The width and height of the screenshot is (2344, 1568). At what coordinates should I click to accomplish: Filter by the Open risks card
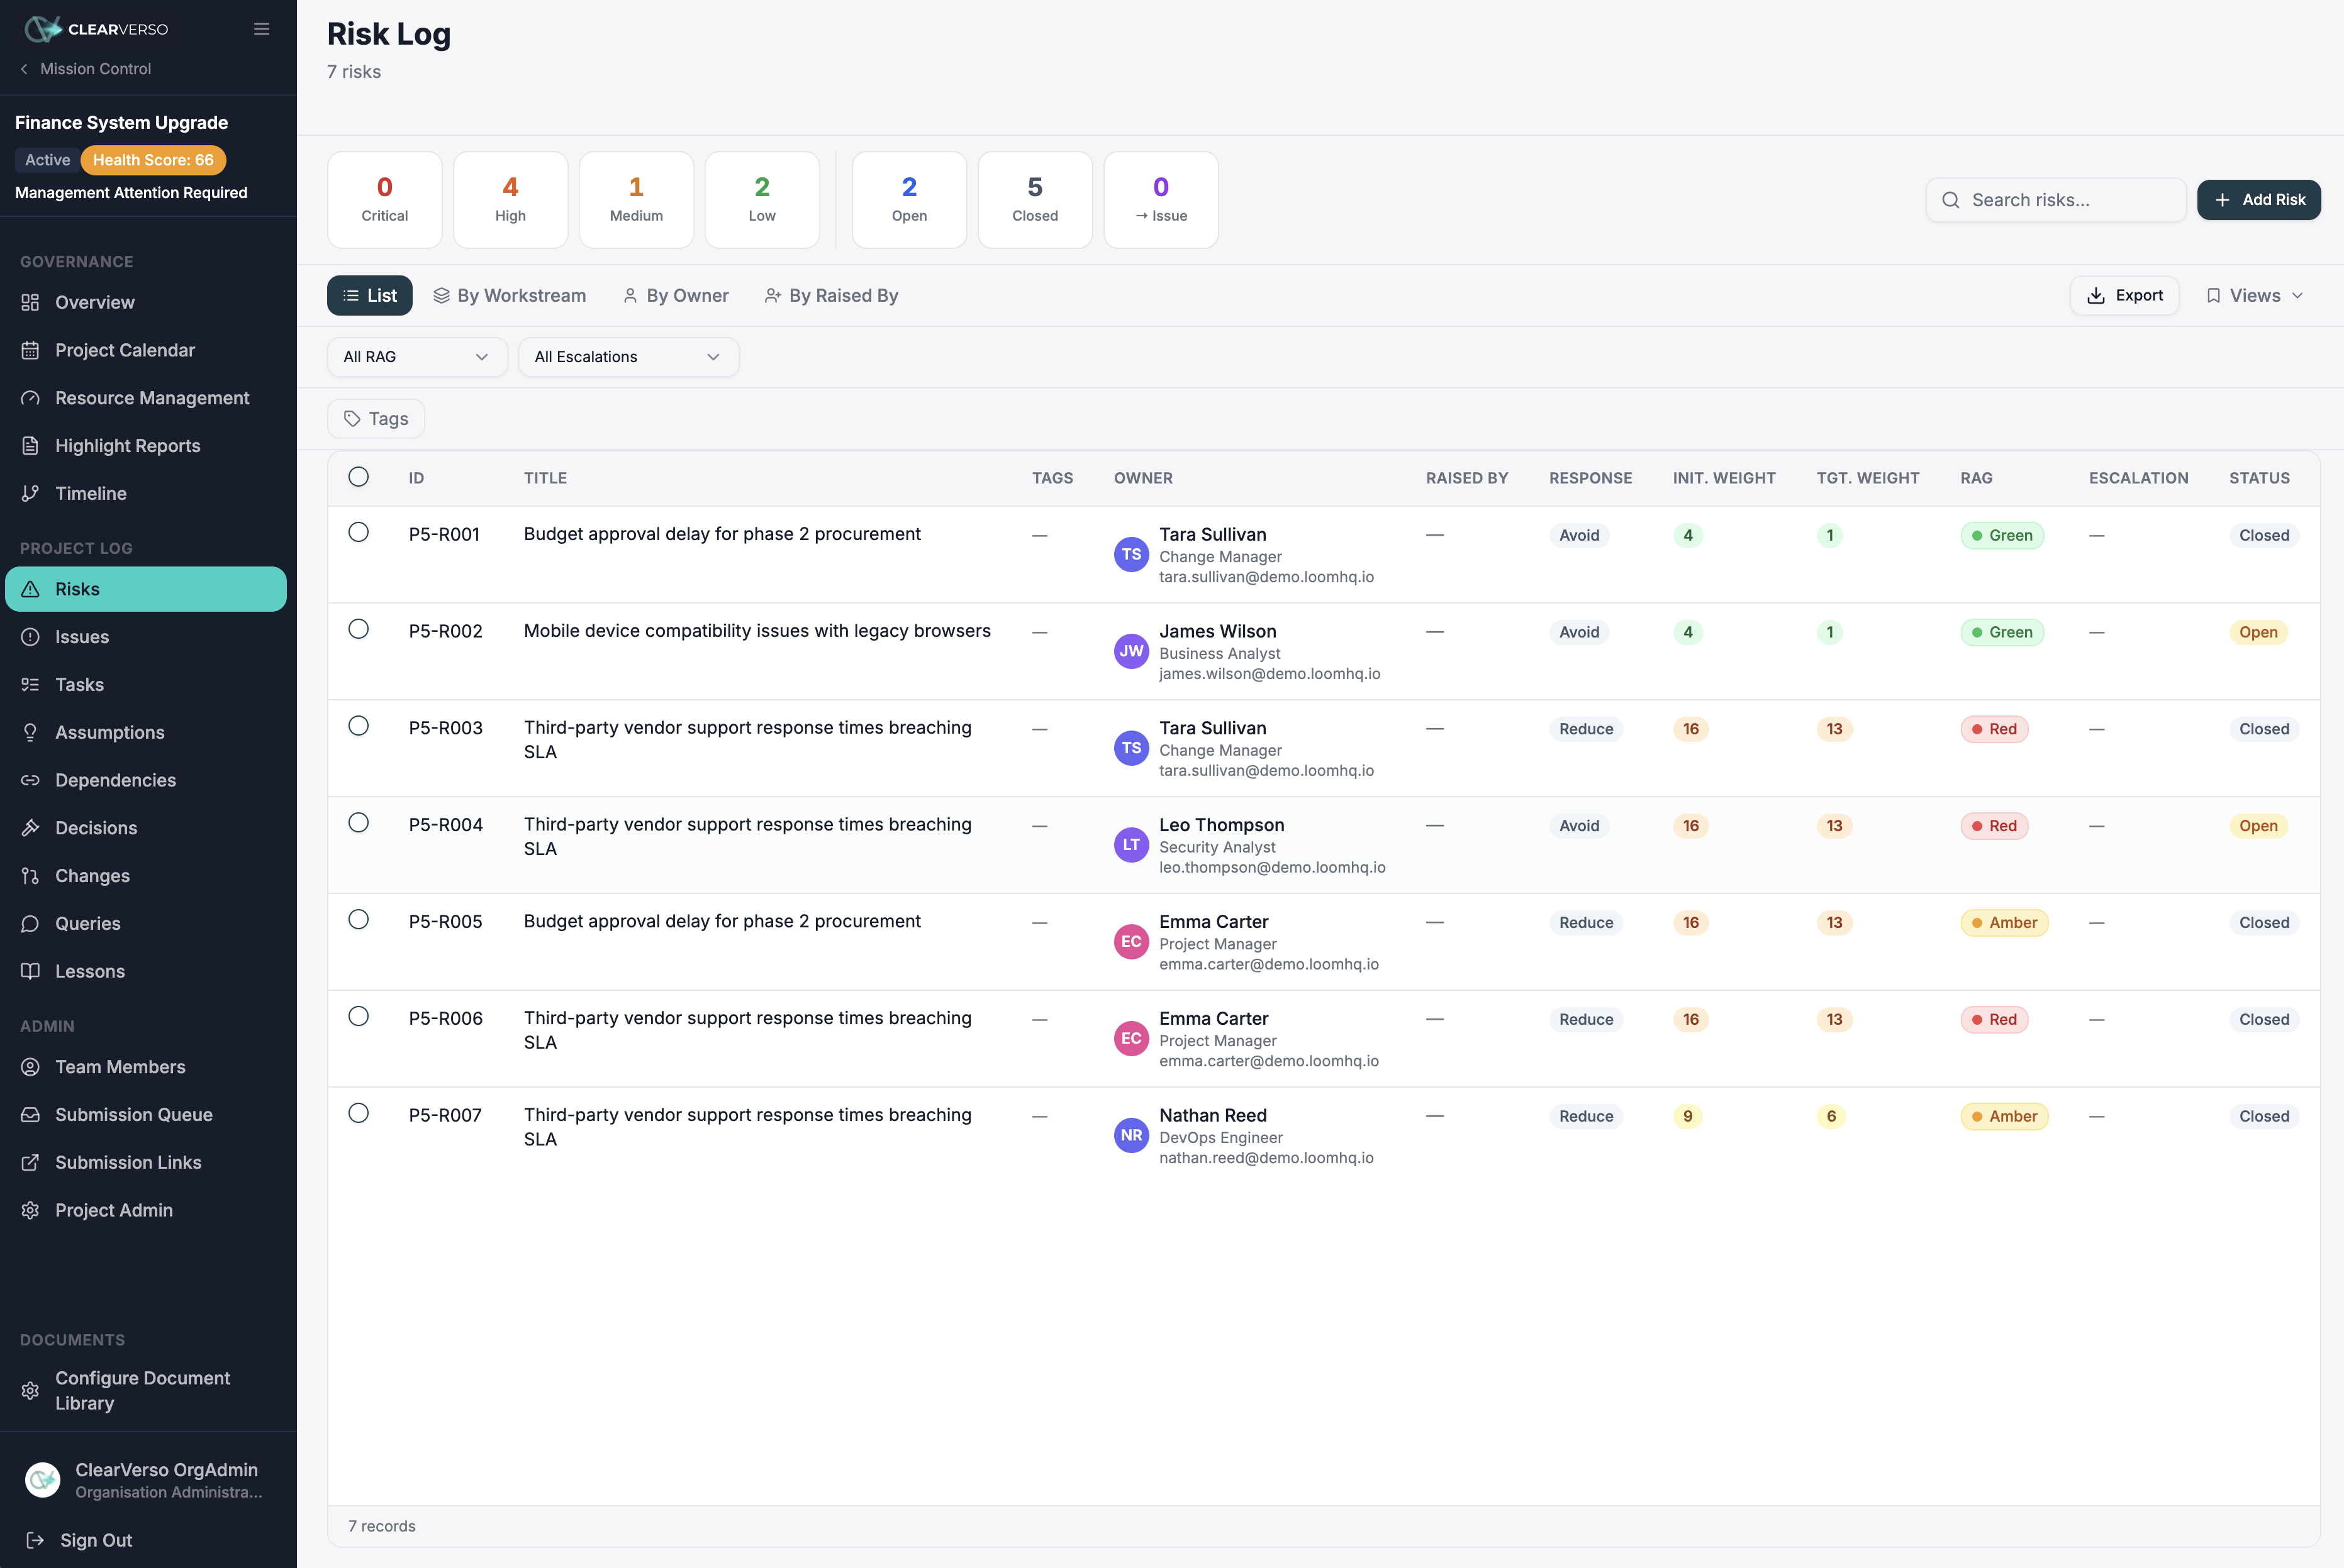point(908,199)
